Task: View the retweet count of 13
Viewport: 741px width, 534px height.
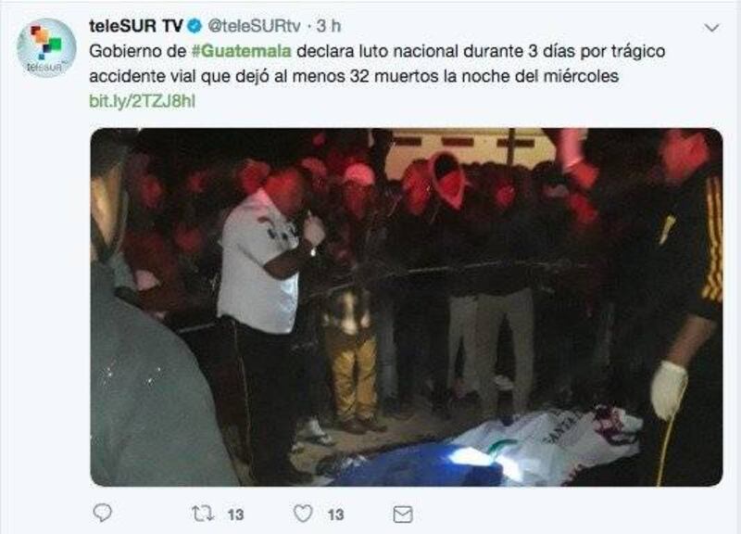Action: pyautogui.click(x=235, y=515)
